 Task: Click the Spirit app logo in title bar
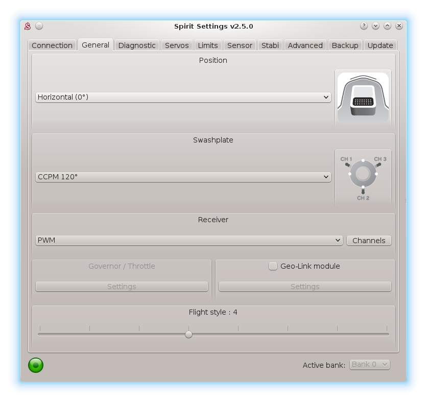pyautogui.click(x=28, y=26)
